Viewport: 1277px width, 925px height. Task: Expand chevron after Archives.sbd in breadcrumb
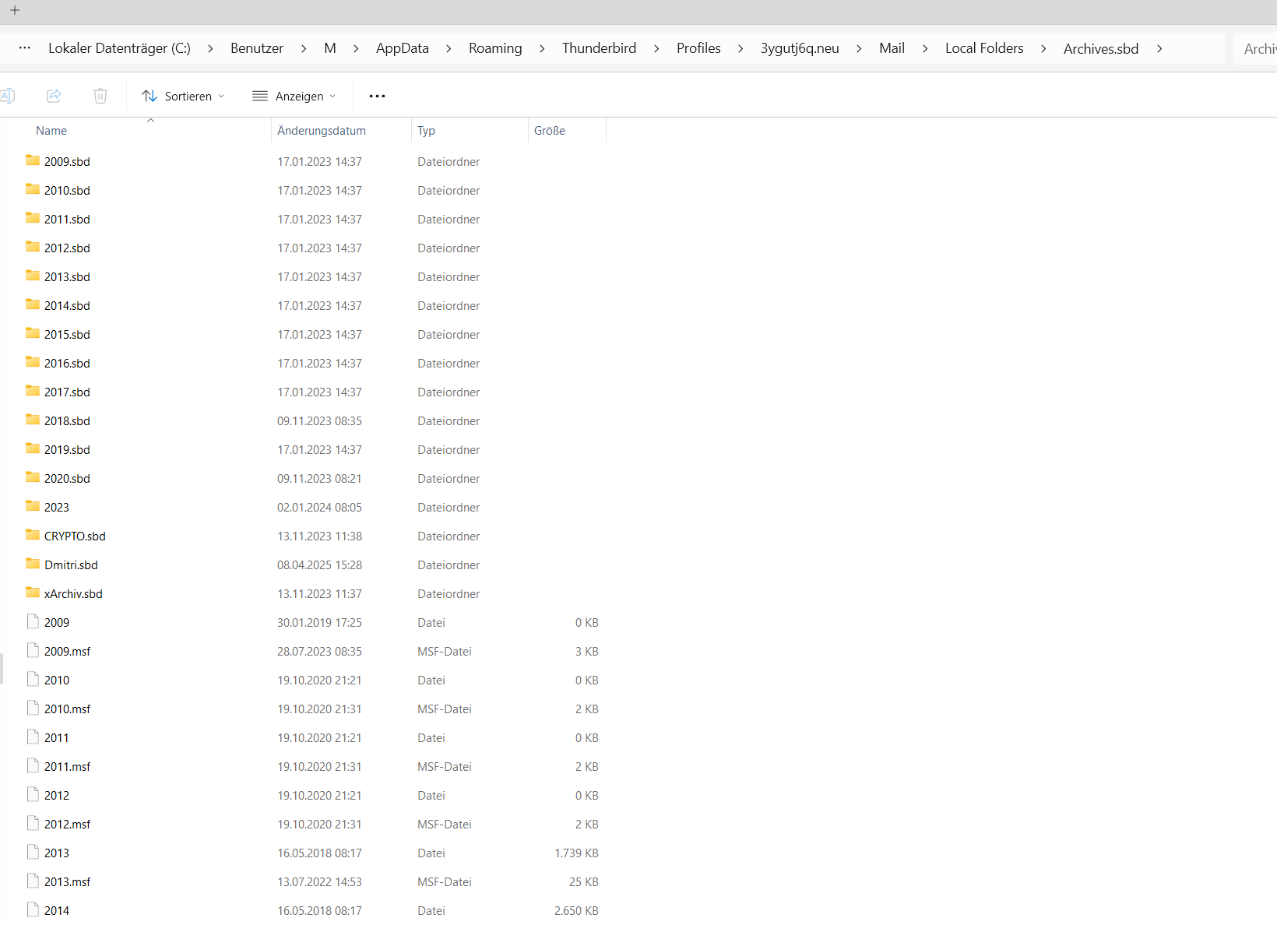click(1159, 48)
